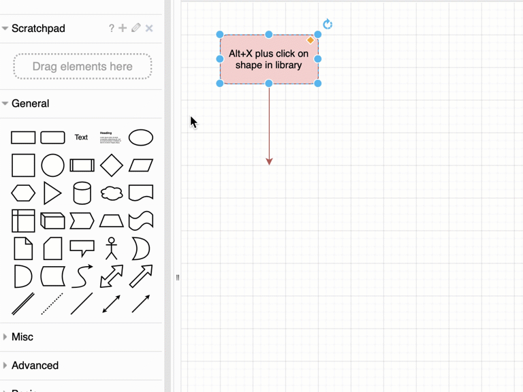This screenshot has width=523, height=392.
Task: Select the Triangle shape
Action: pos(52,193)
